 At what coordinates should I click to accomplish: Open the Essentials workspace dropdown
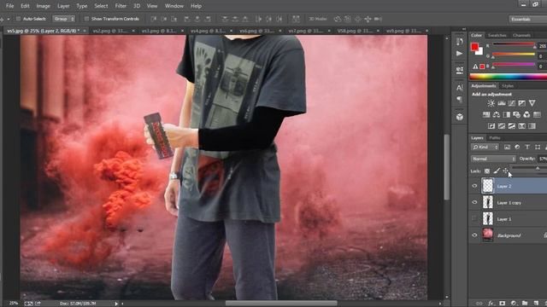tap(527, 19)
